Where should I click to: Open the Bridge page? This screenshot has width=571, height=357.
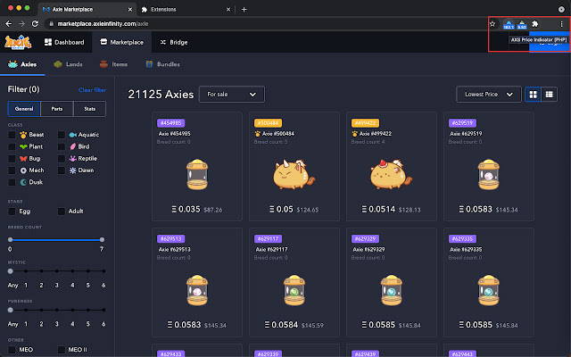pyautogui.click(x=174, y=42)
